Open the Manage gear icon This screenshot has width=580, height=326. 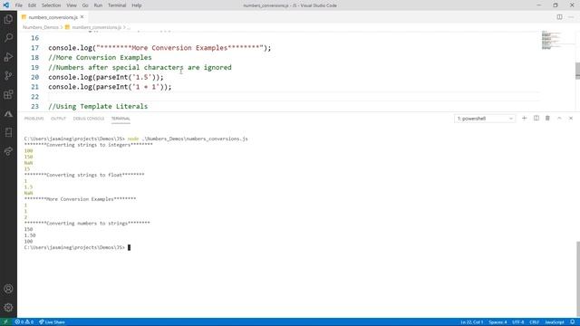pos(8,307)
